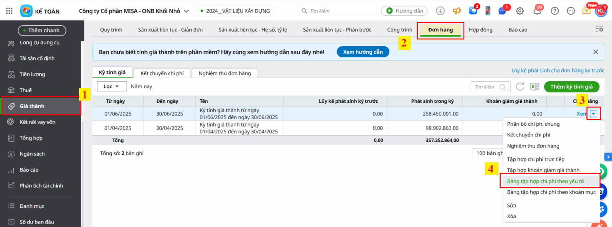The height and width of the screenshot is (227, 612).
Task: Open the notifications bell
Action: point(537,11)
